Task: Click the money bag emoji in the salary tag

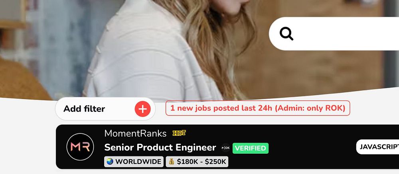Action: click(172, 162)
